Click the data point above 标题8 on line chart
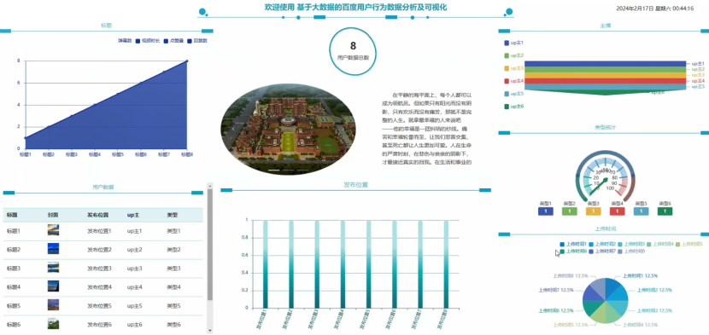The width and height of the screenshot is (709, 335). 187,61
